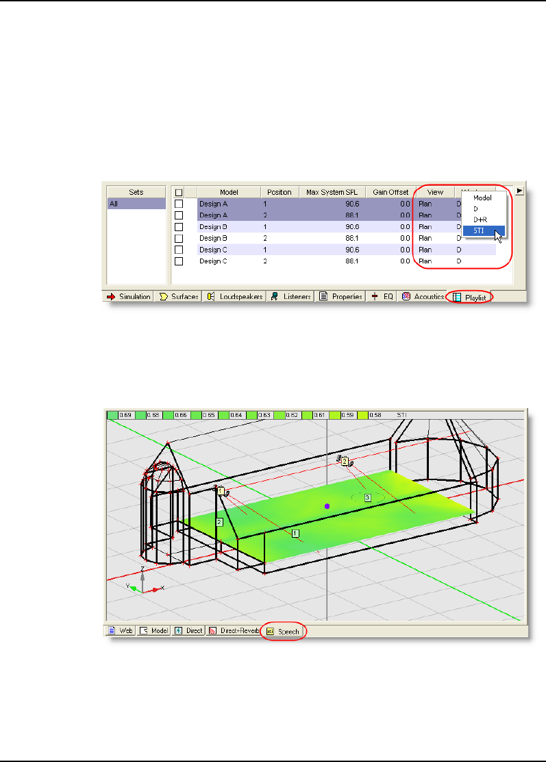Open the Listeners tab with seat icon
This screenshot has height=762, width=546.
coord(290,296)
